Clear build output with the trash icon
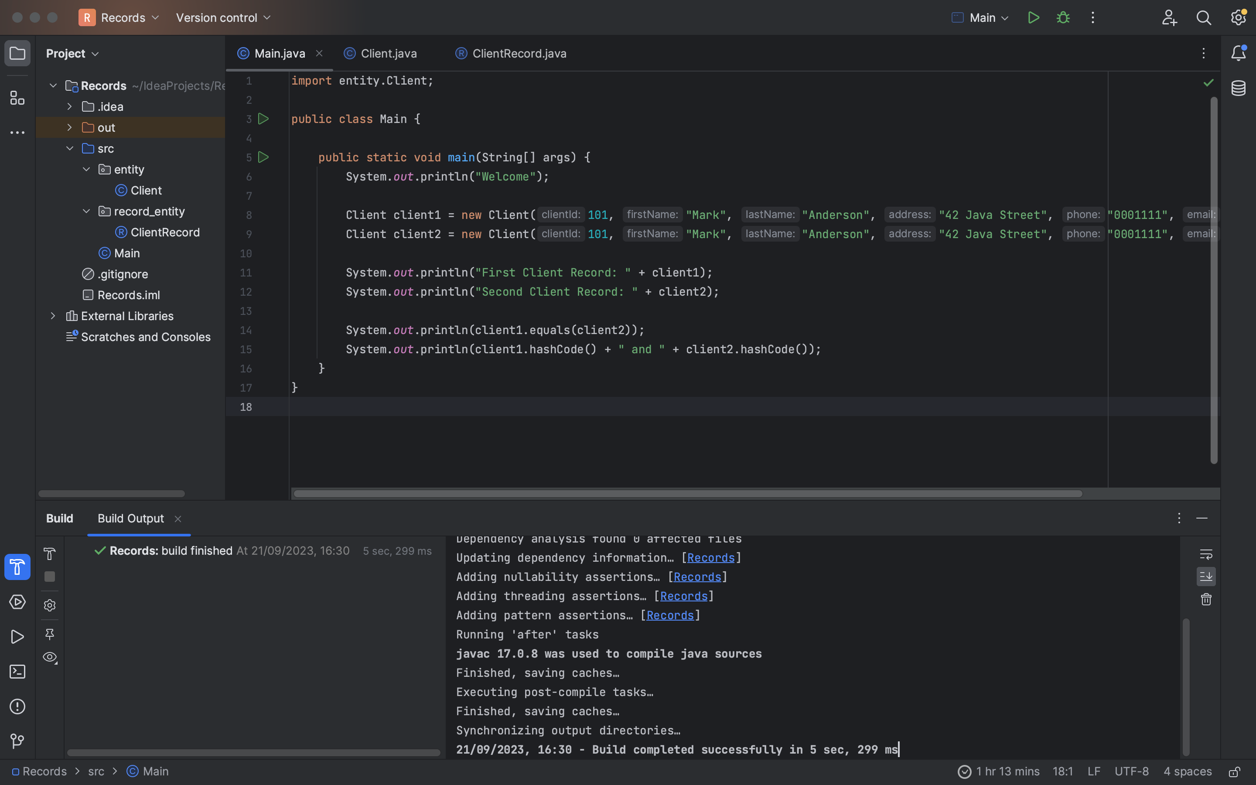The width and height of the screenshot is (1256, 785). pos(1206,600)
